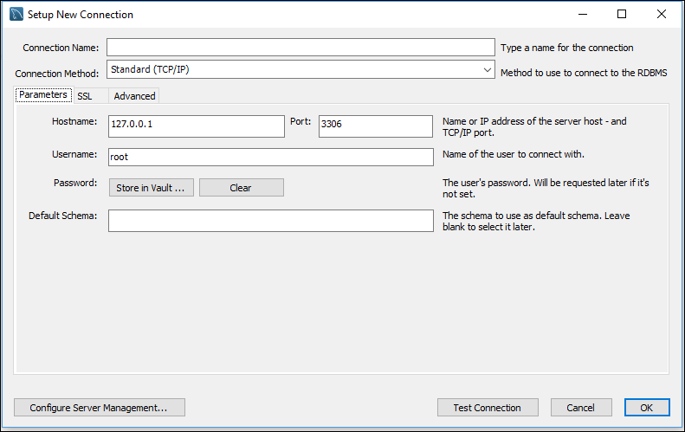Viewport: 685px width, 432px height.
Task: Click the 'Port:' label
Action: coord(300,121)
